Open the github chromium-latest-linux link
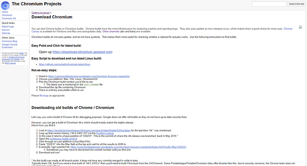 (64, 64)
